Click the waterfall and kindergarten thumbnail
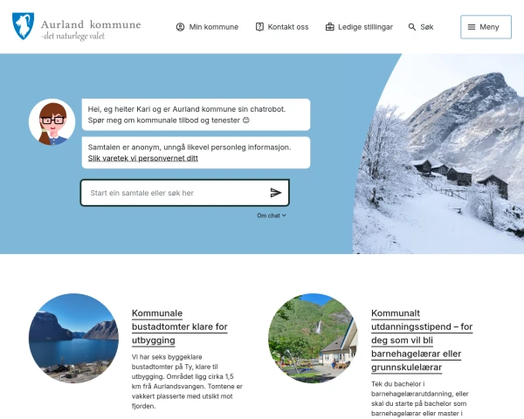 314,338
